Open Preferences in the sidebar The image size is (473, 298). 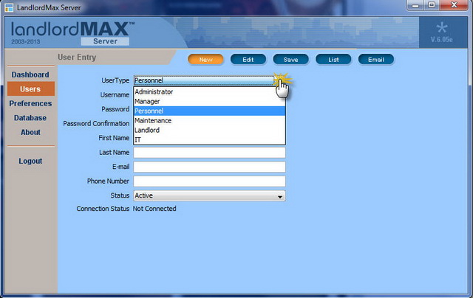(x=30, y=103)
